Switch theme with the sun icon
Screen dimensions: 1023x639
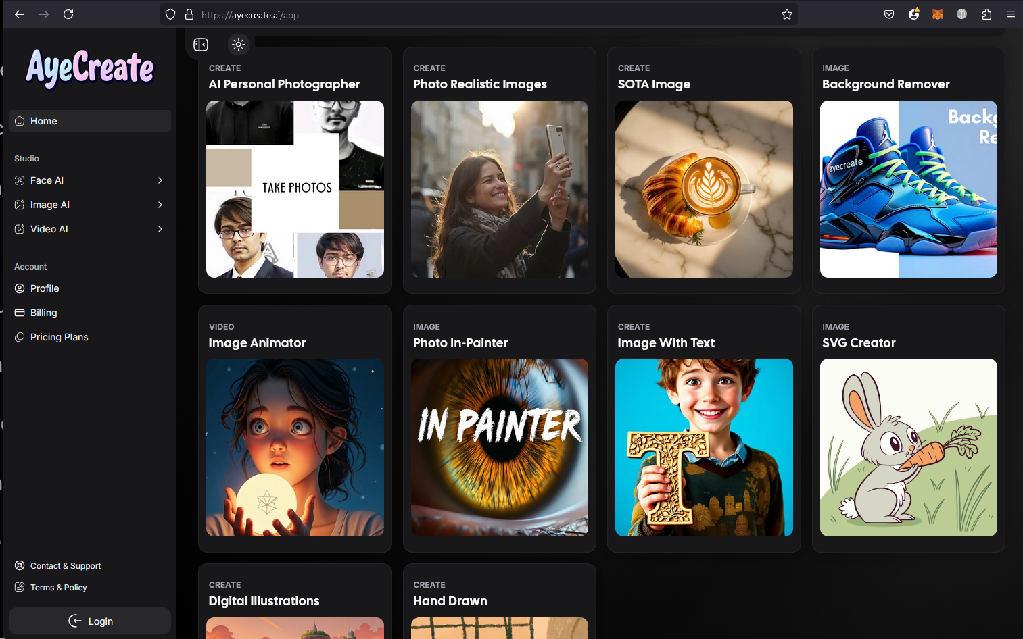238,45
